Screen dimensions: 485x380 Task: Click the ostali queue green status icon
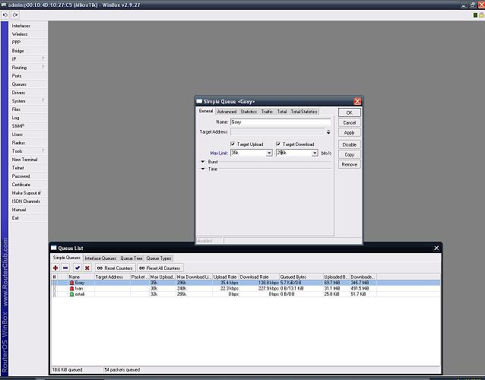click(71, 294)
